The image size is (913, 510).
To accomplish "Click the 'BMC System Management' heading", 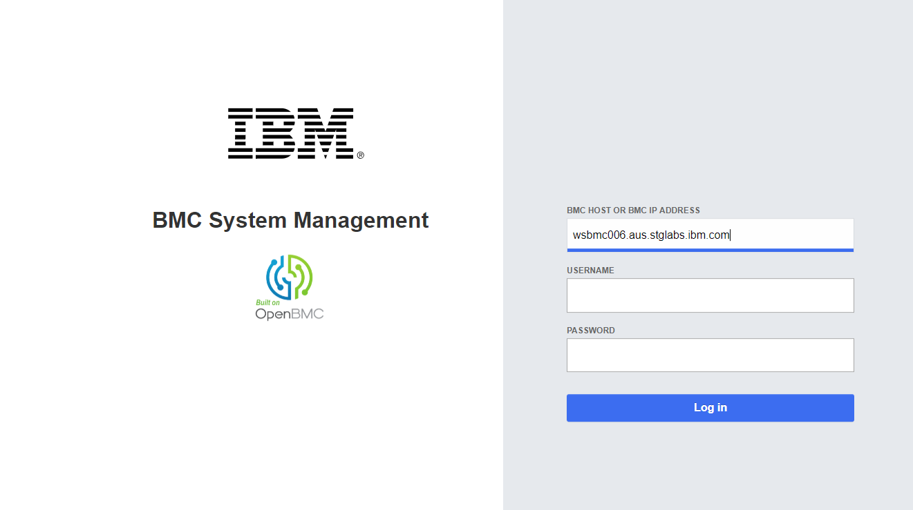I will (290, 220).
